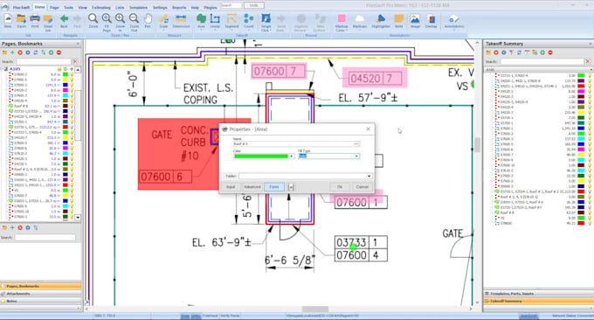Navigate Back with the green arrow

64,21
